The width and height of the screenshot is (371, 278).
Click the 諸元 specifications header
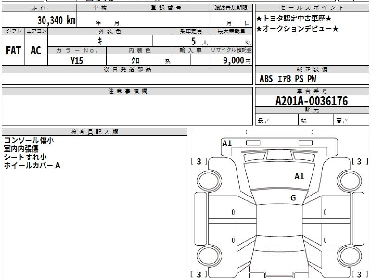click(x=312, y=110)
